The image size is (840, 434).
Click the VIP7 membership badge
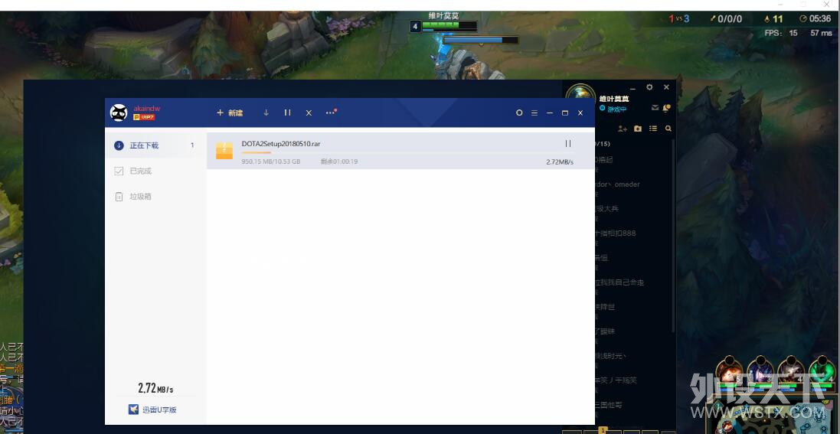click(x=143, y=117)
